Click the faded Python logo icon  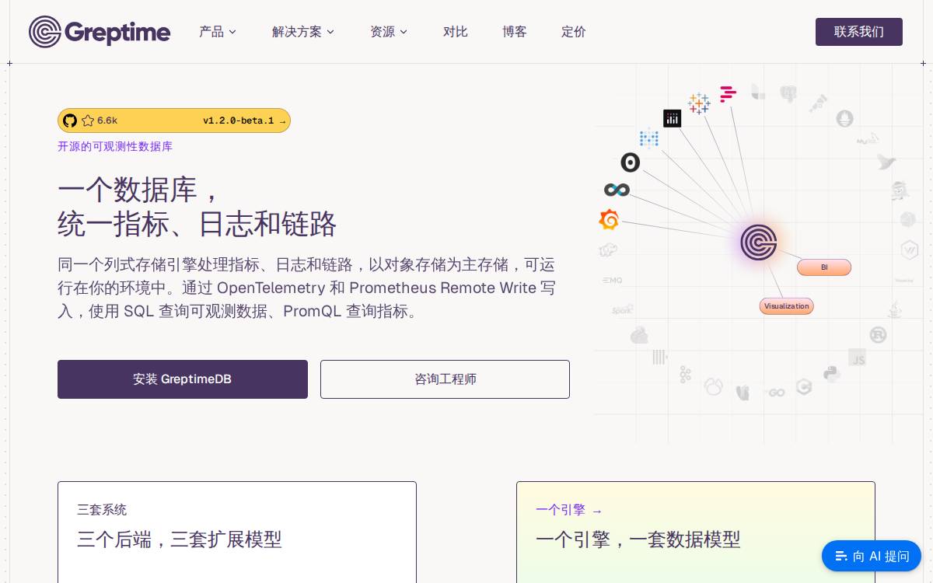click(x=832, y=374)
